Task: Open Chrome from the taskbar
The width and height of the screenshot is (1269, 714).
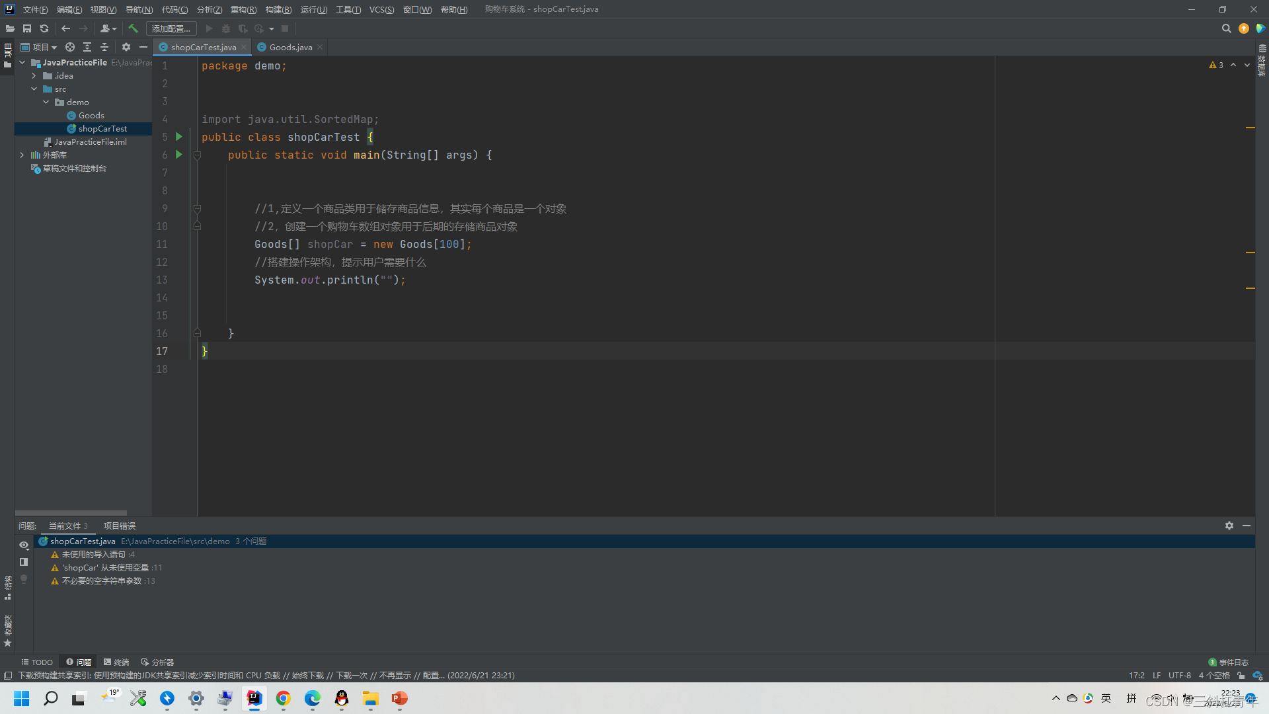Action: click(x=283, y=698)
